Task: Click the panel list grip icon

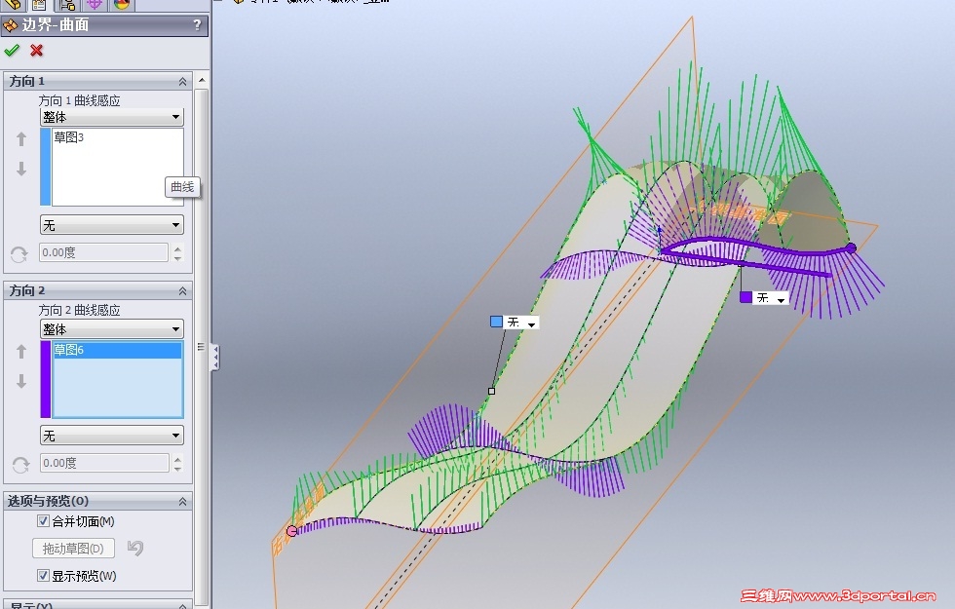Action: 201,347
